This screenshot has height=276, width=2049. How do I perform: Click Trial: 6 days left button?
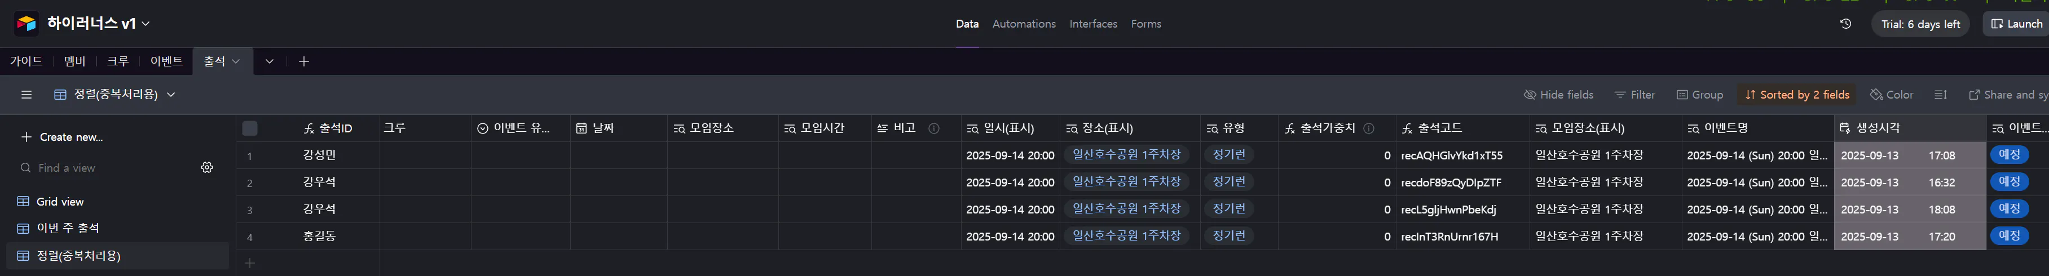click(1920, 24)
